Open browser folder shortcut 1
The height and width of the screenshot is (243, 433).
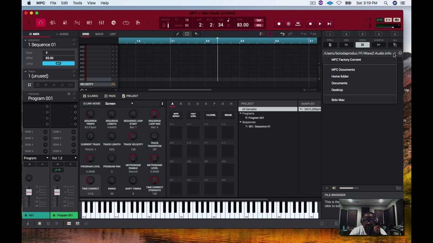pyautogui.click(x=330, y=34)
